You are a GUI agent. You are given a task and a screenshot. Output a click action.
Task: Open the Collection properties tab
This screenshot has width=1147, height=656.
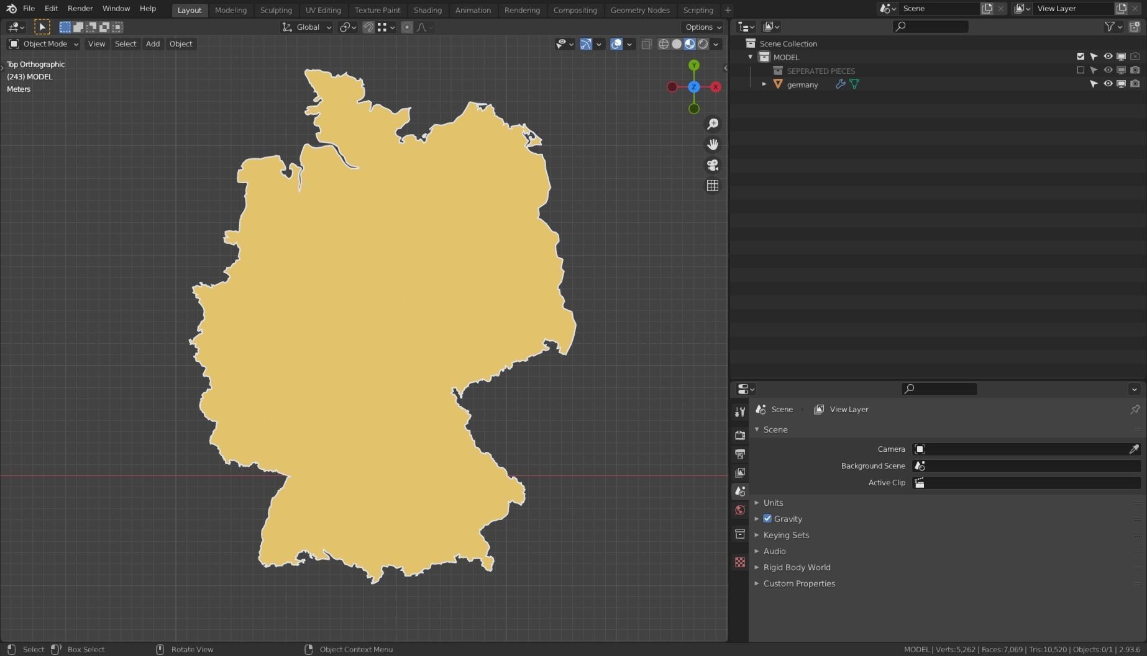pos(740,534)
